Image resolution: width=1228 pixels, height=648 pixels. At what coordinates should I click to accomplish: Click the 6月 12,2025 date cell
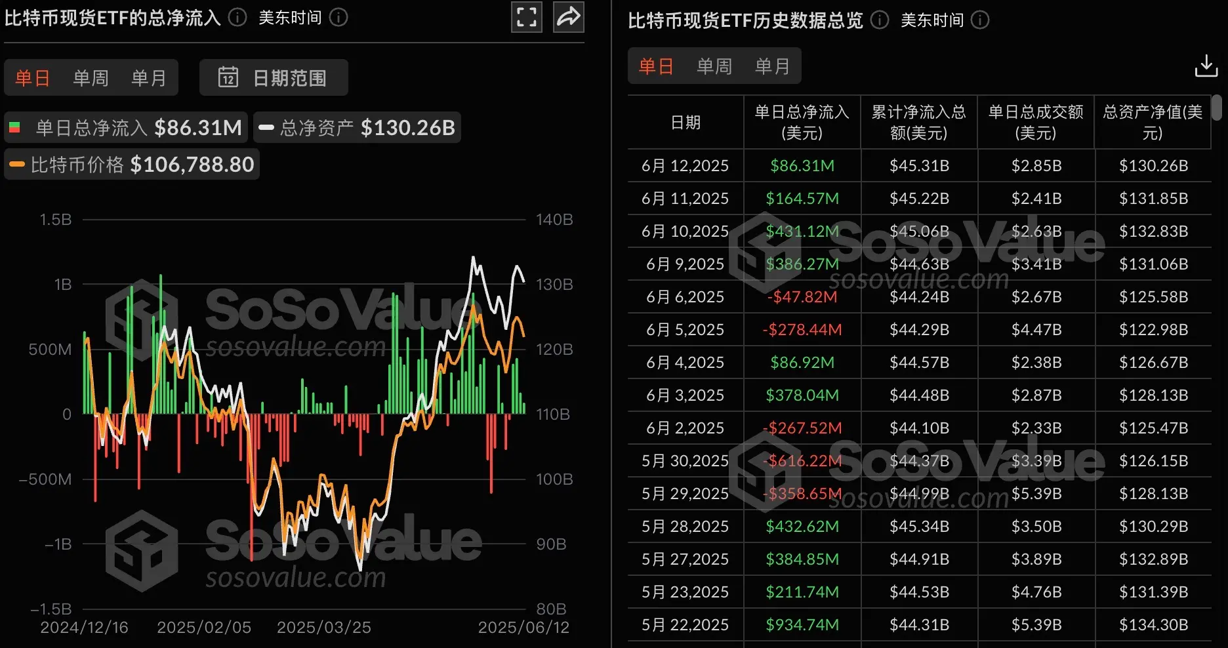point(686,166)
